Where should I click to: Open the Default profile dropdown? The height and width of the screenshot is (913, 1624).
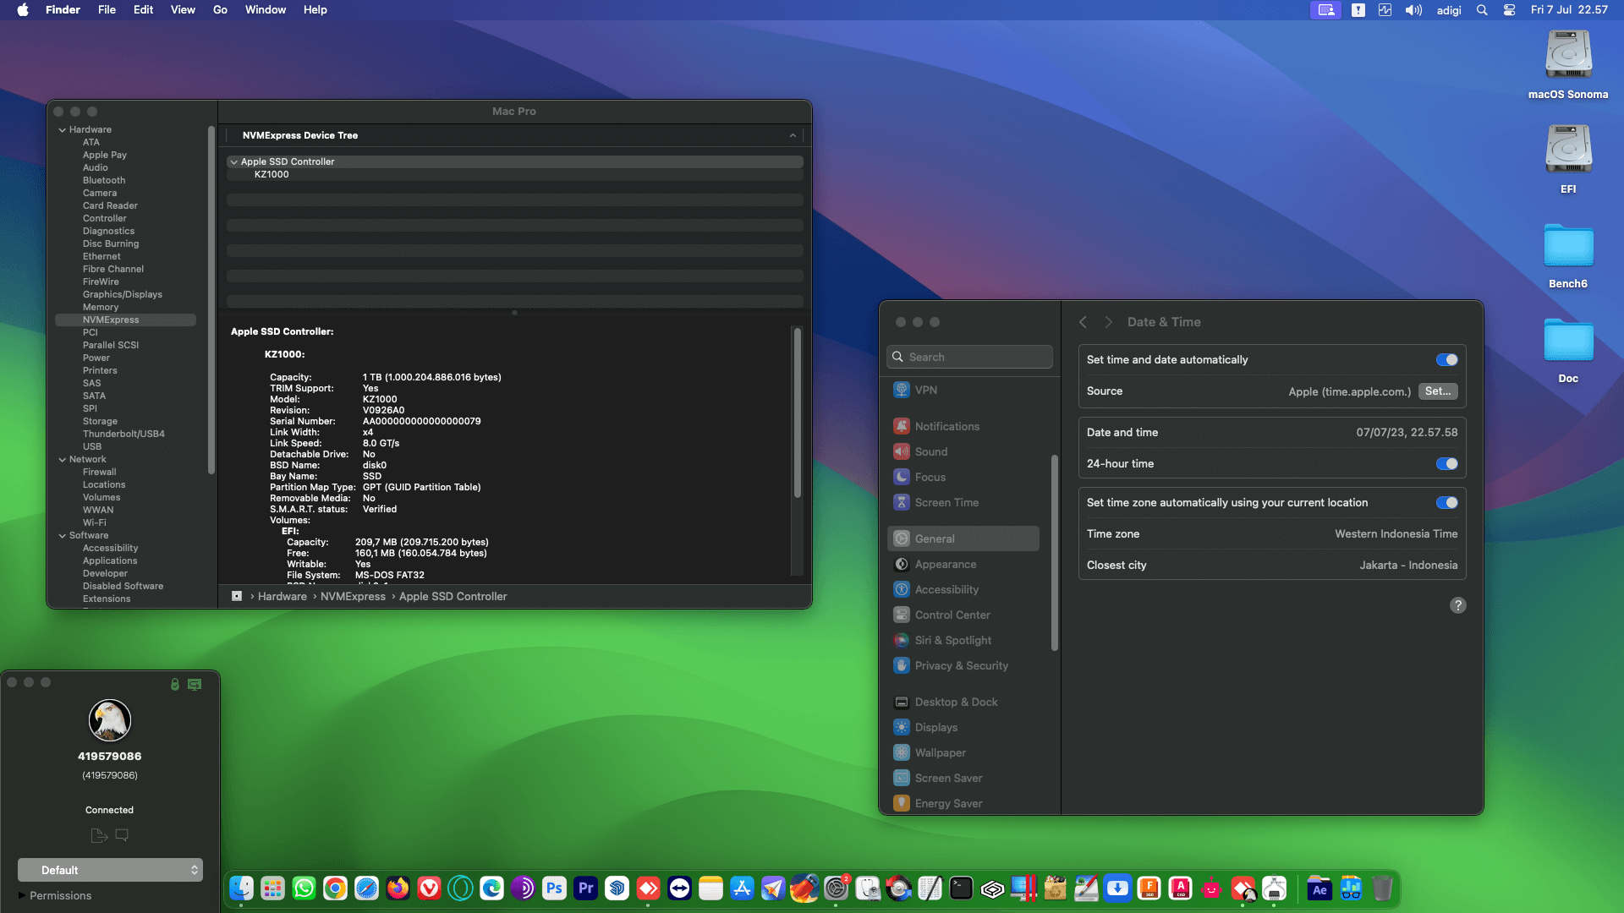(x=110, y=870)
